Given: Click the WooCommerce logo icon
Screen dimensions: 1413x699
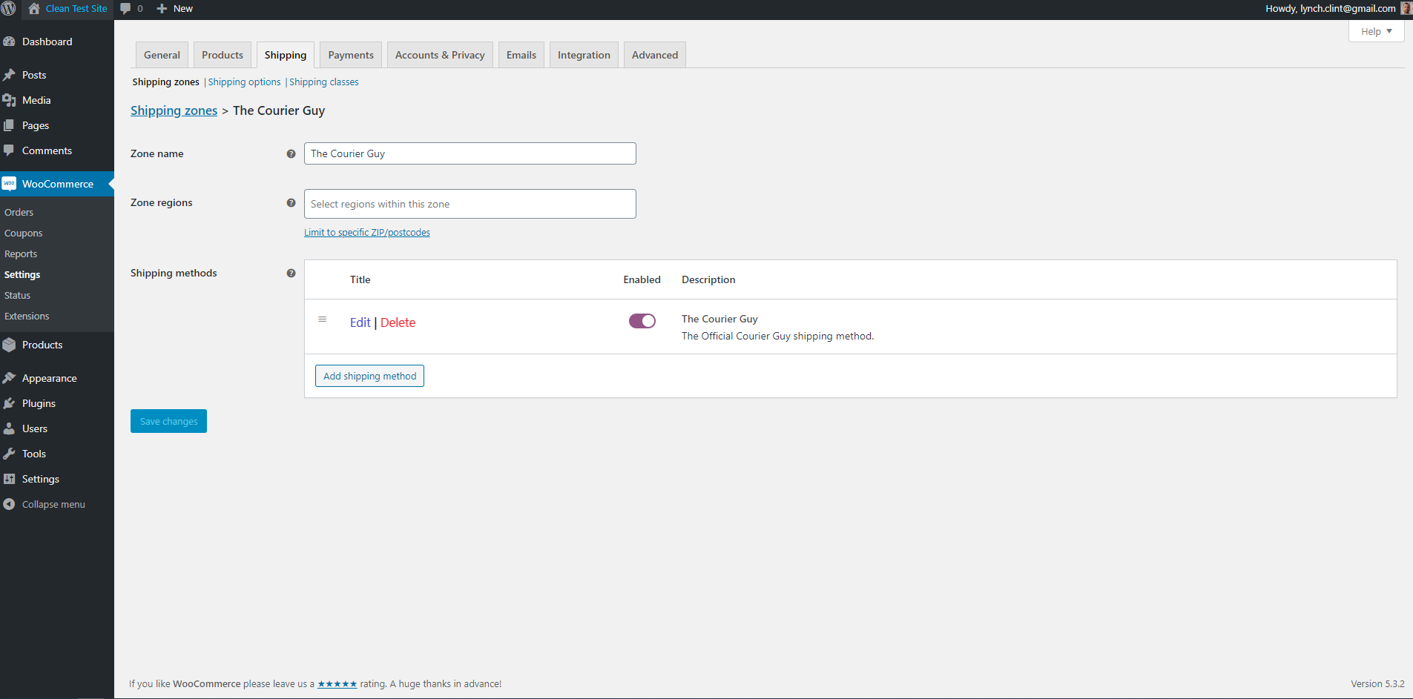Looking at the screenshot, I should [9, 184].
